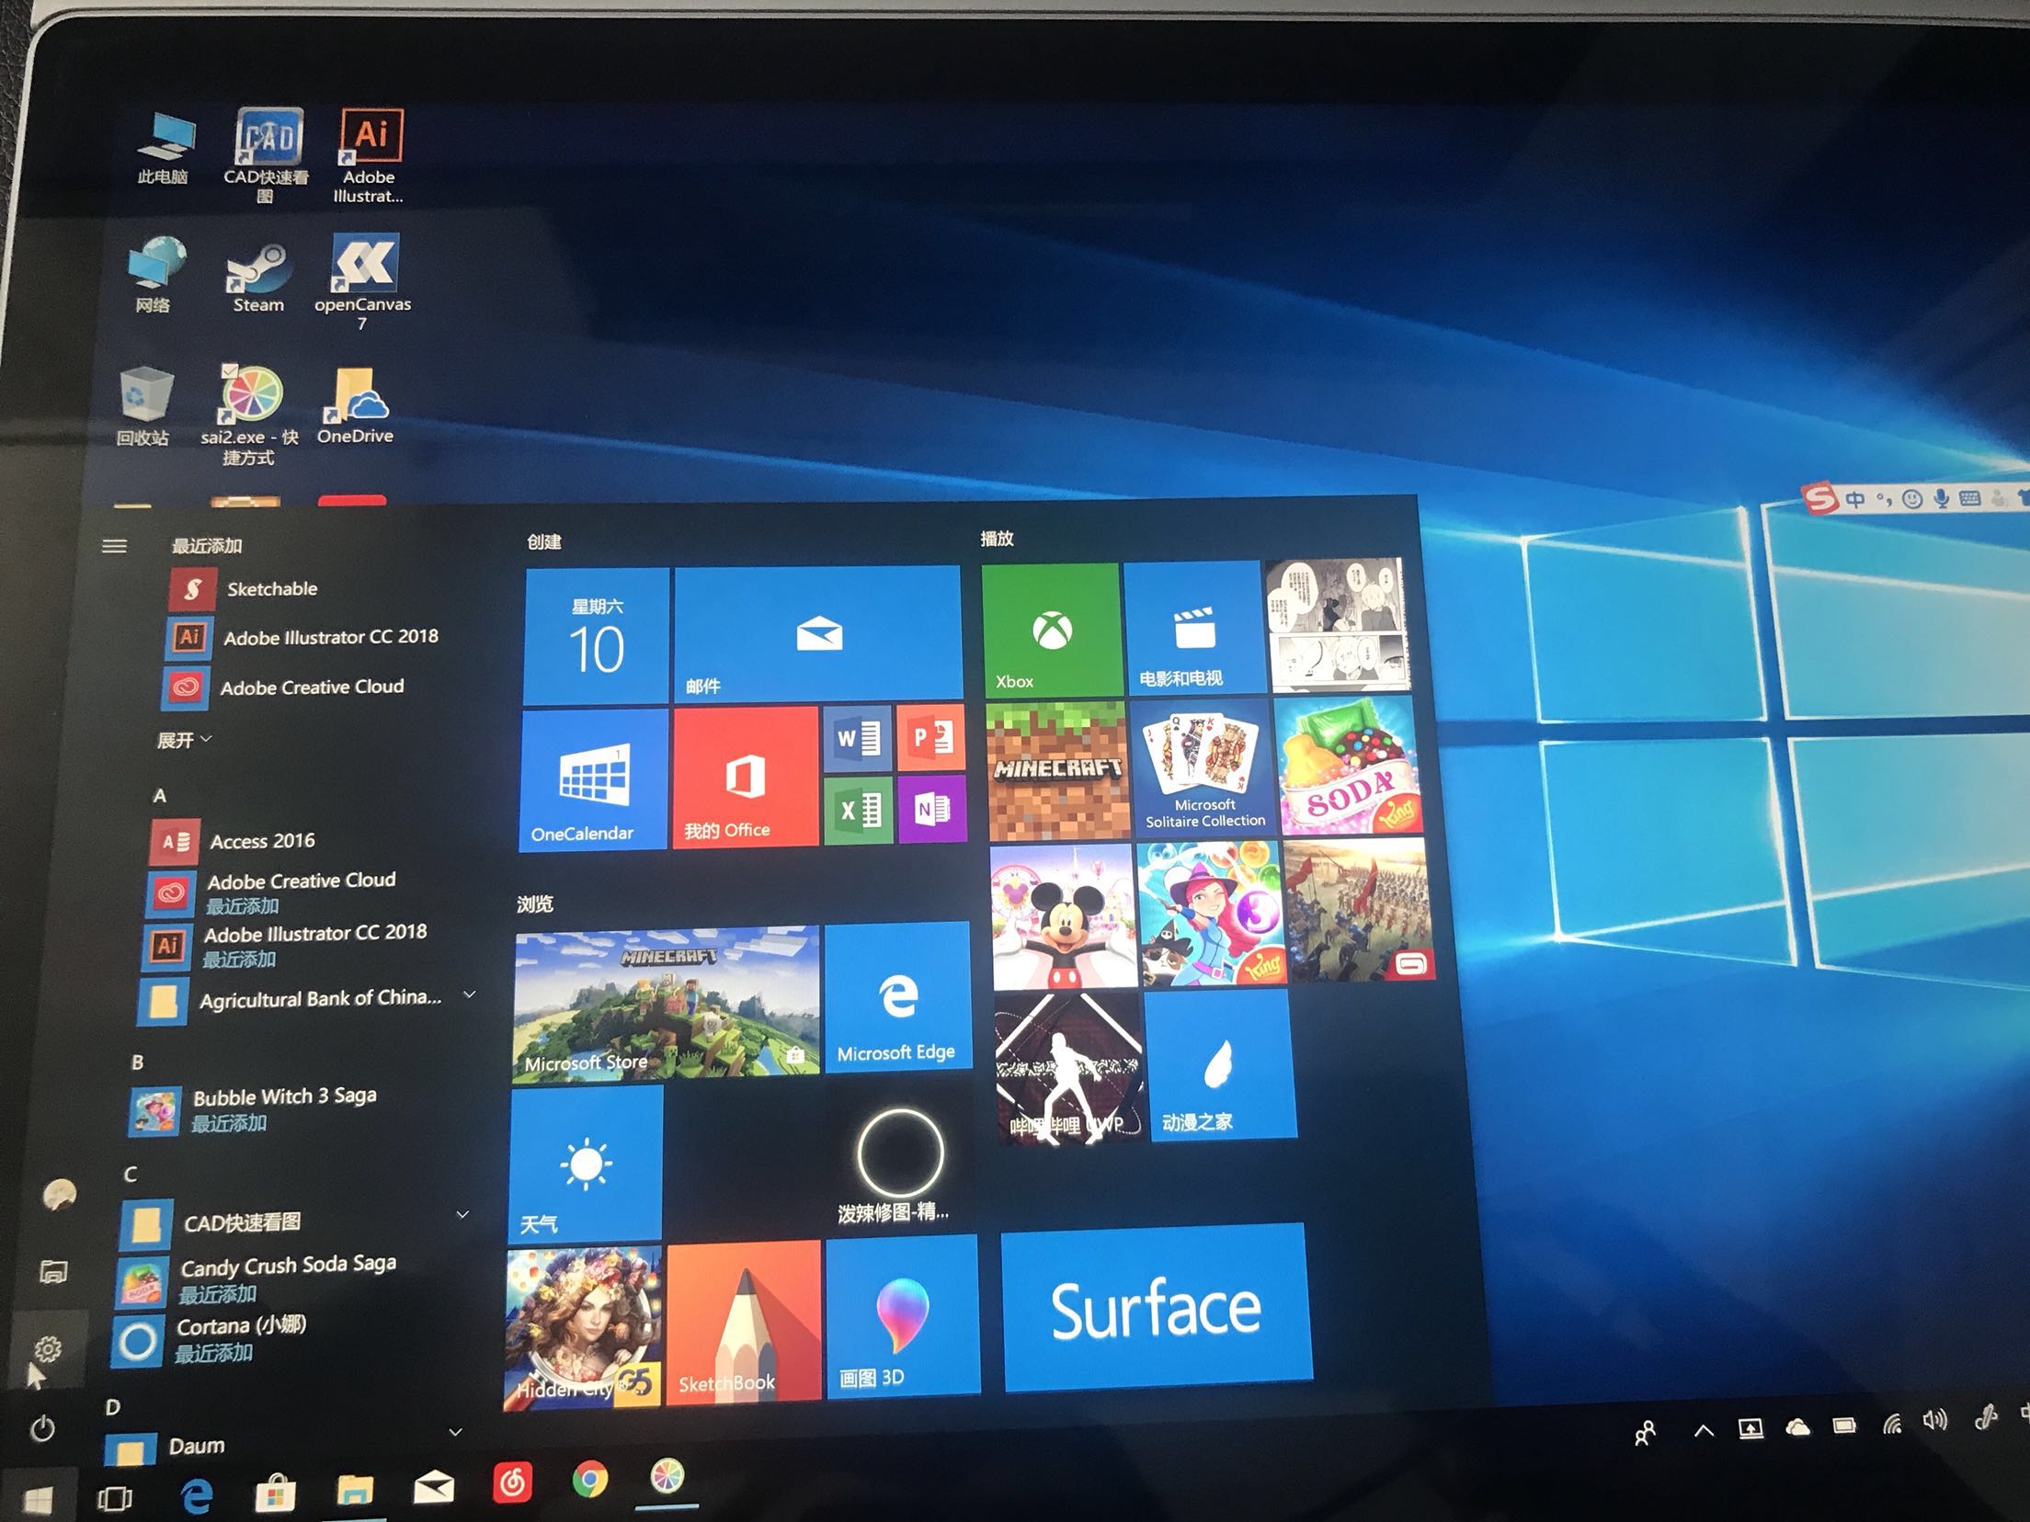This screenshot has width=2030, height=1522.
Task: Open Adobe Illustrator CC 2018 under recently added
Action: [x=302, y=637]
